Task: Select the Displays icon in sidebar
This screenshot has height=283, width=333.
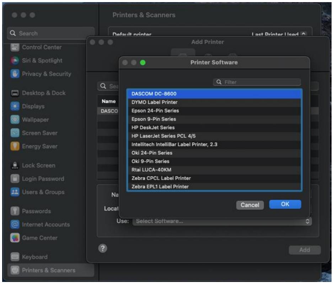Action: coord(15,106)
